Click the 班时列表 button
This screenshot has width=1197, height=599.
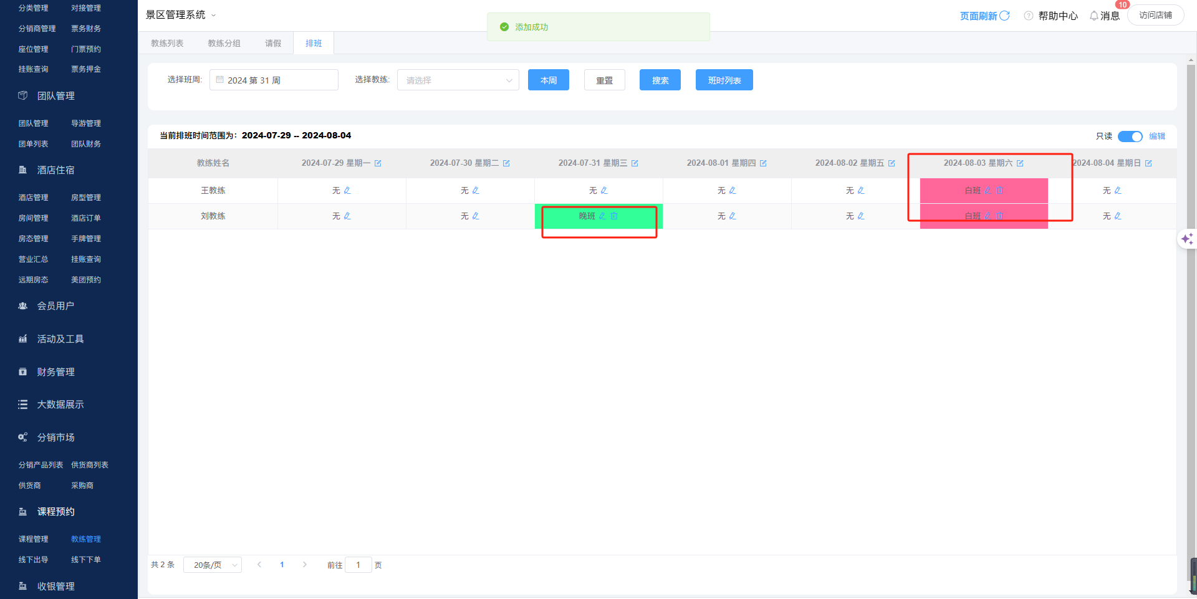(724, 80)
